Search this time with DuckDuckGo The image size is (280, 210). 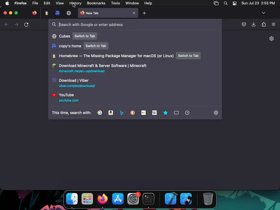click(133, 113)
